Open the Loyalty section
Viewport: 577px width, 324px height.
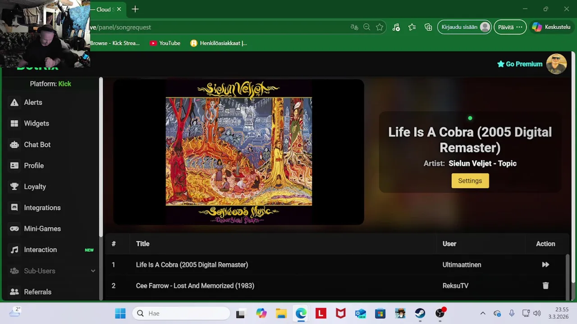(x=35, y=187)
